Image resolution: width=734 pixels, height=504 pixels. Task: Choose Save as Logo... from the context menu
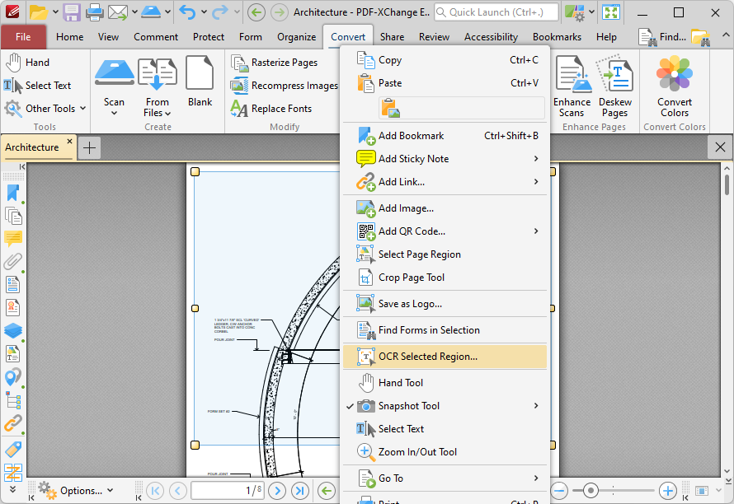445,304
